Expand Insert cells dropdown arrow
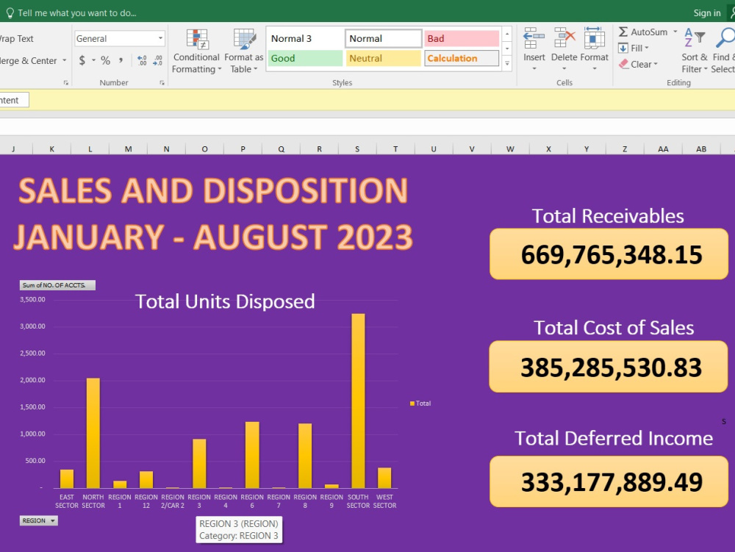 click(x=534, y=69)
